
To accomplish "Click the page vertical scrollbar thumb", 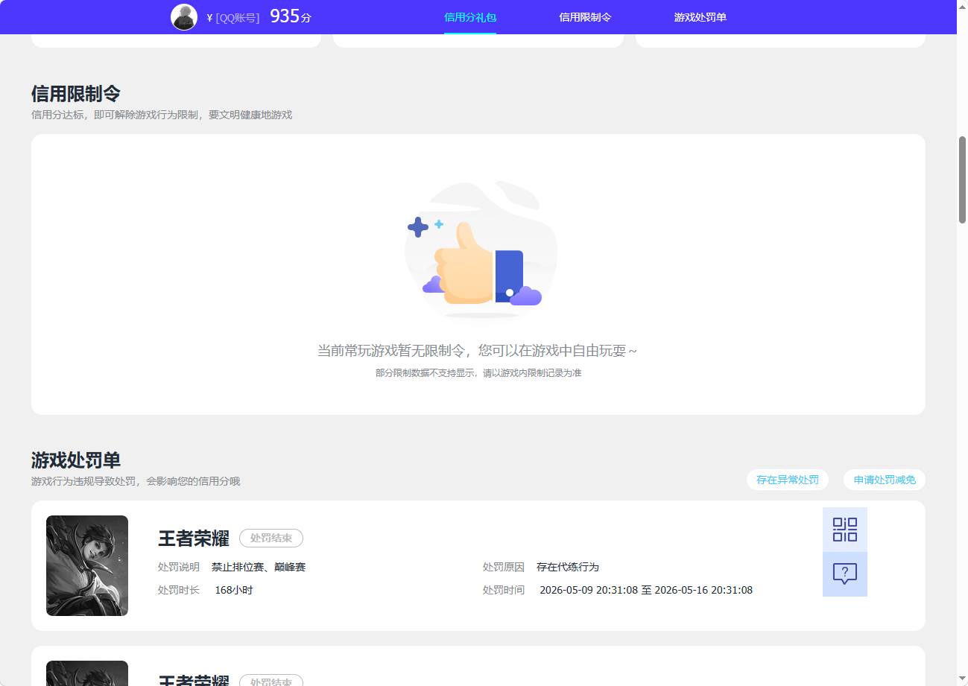I will (x=962, y=180).
